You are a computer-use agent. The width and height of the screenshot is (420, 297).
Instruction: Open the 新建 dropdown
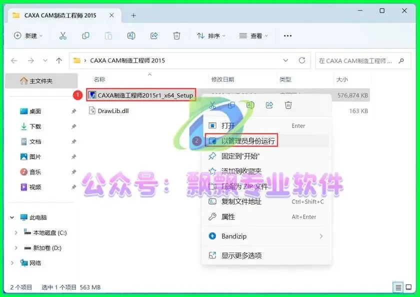[x=28, y=35]
